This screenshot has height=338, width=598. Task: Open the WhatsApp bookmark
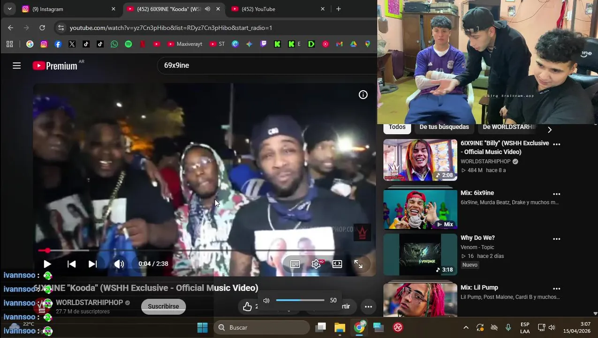point(114,44)
